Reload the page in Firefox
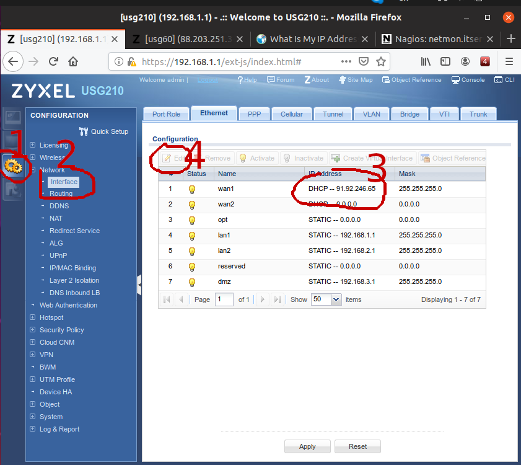 pos(53,61)
